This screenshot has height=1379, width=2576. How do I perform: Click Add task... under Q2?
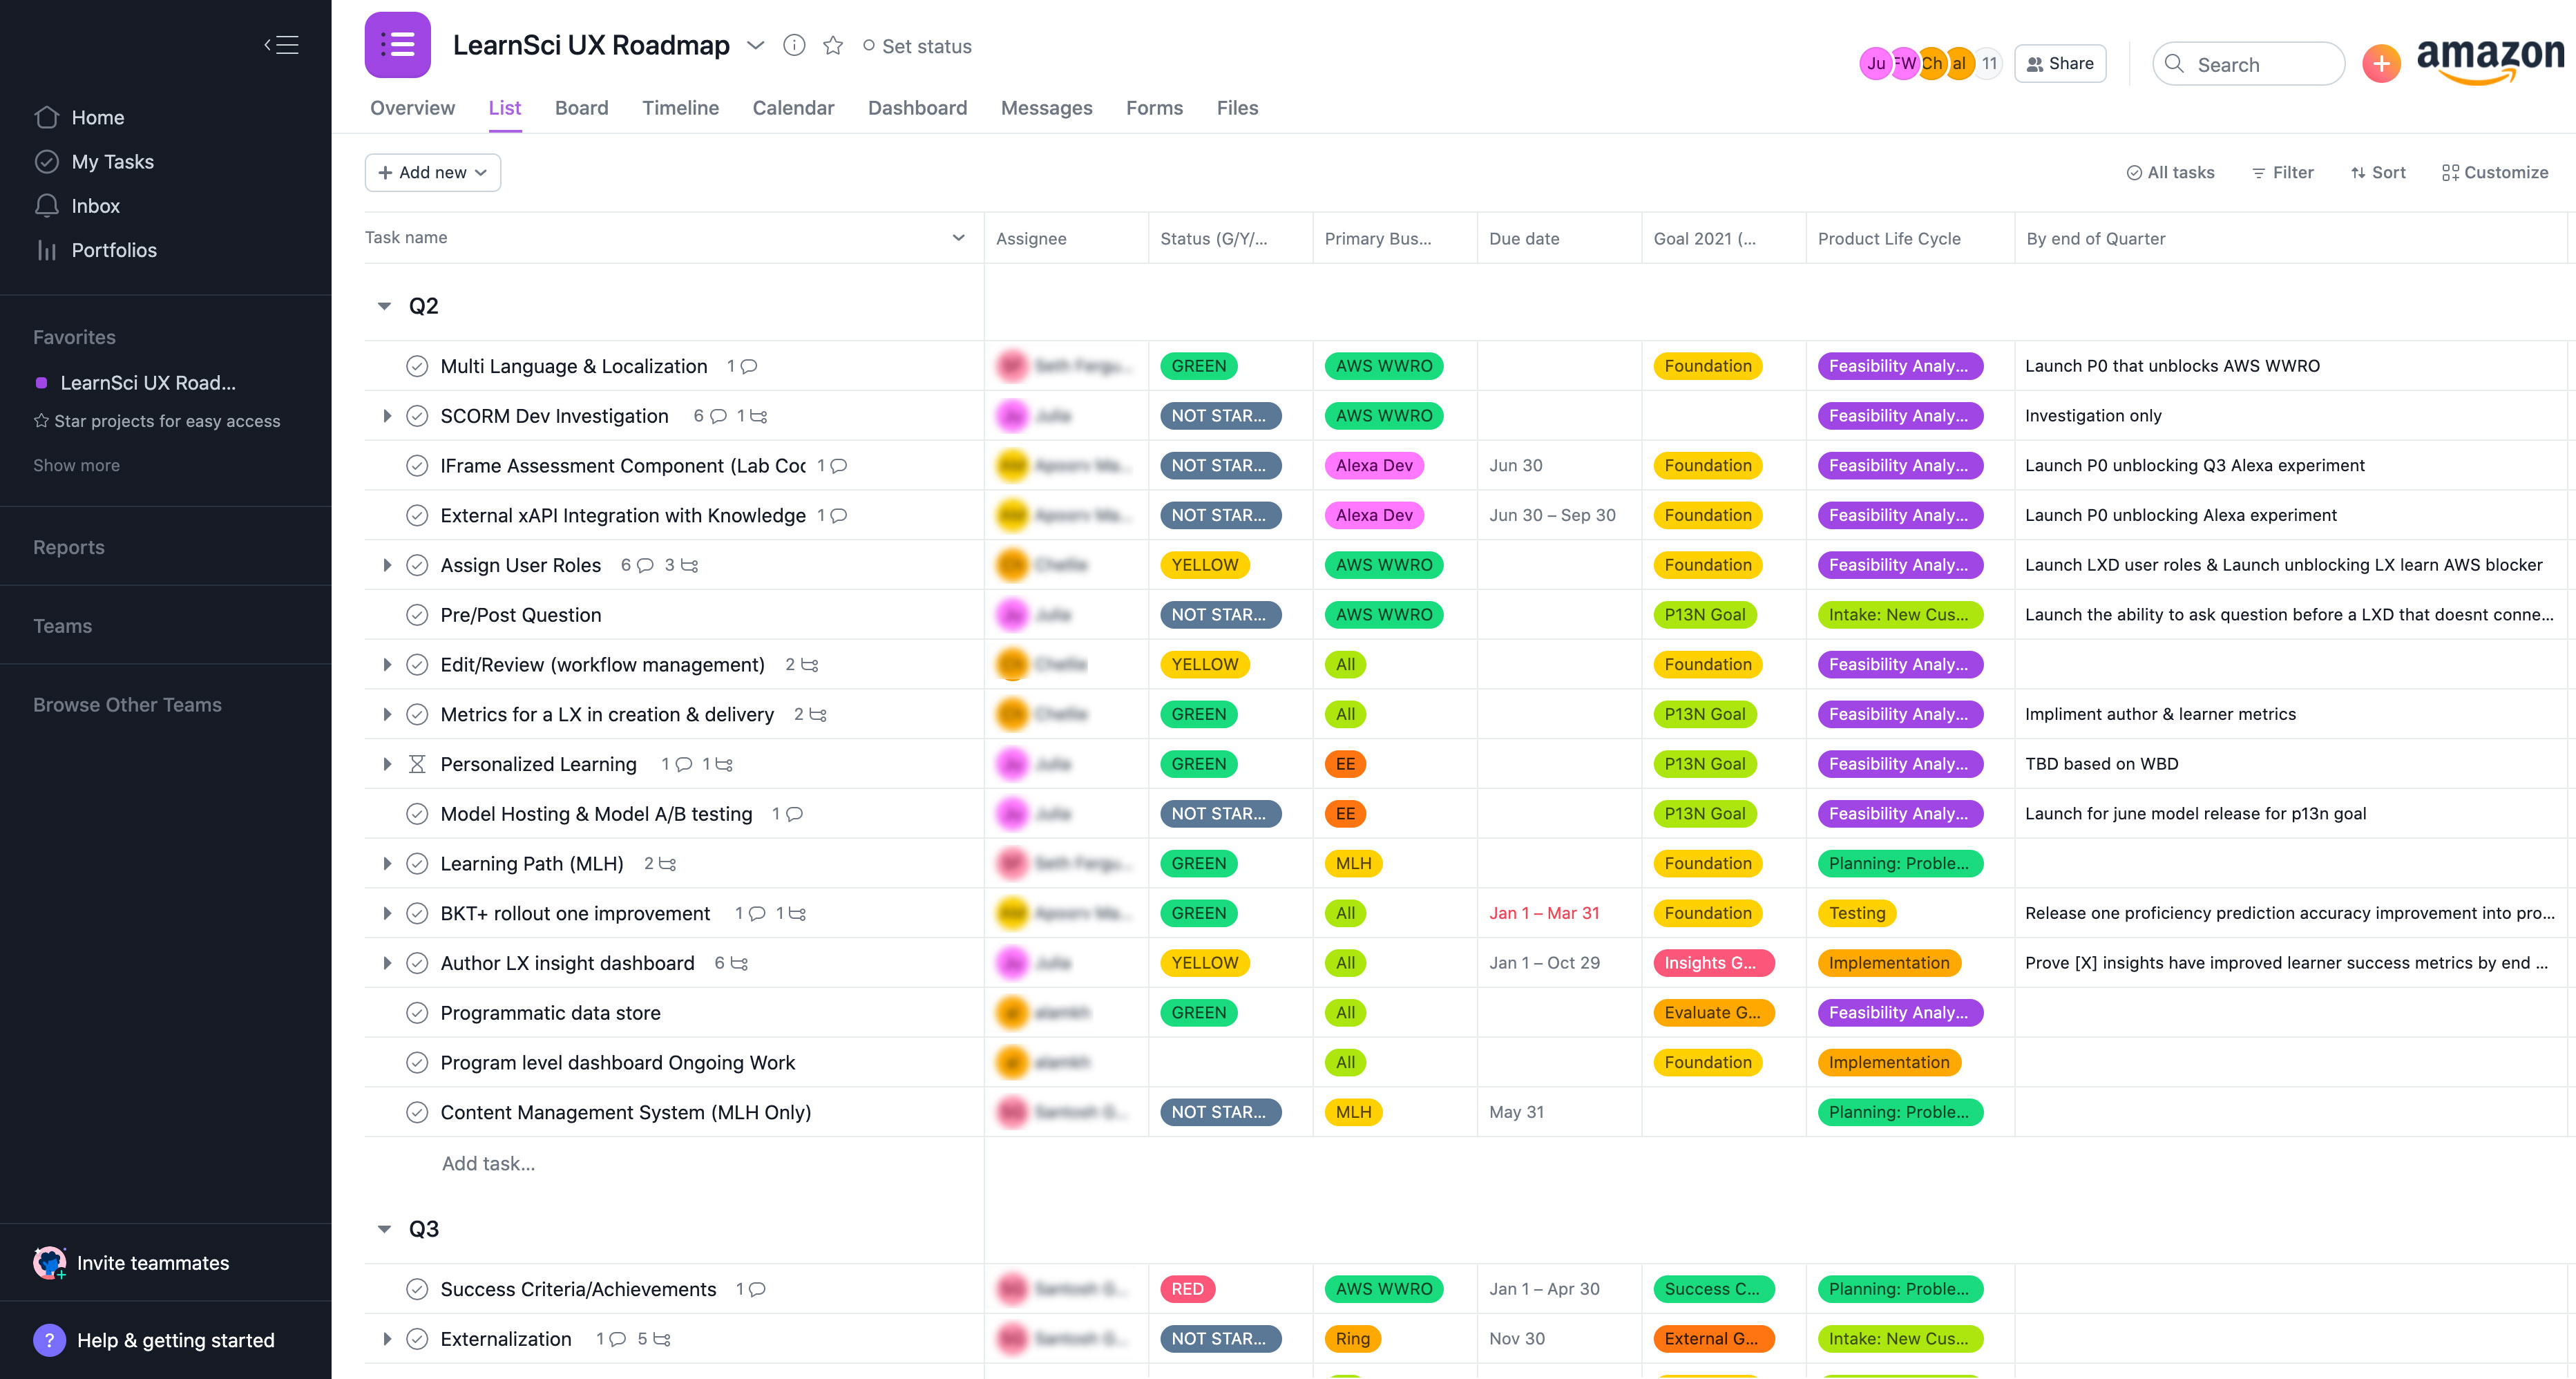tap(488, 1163)
